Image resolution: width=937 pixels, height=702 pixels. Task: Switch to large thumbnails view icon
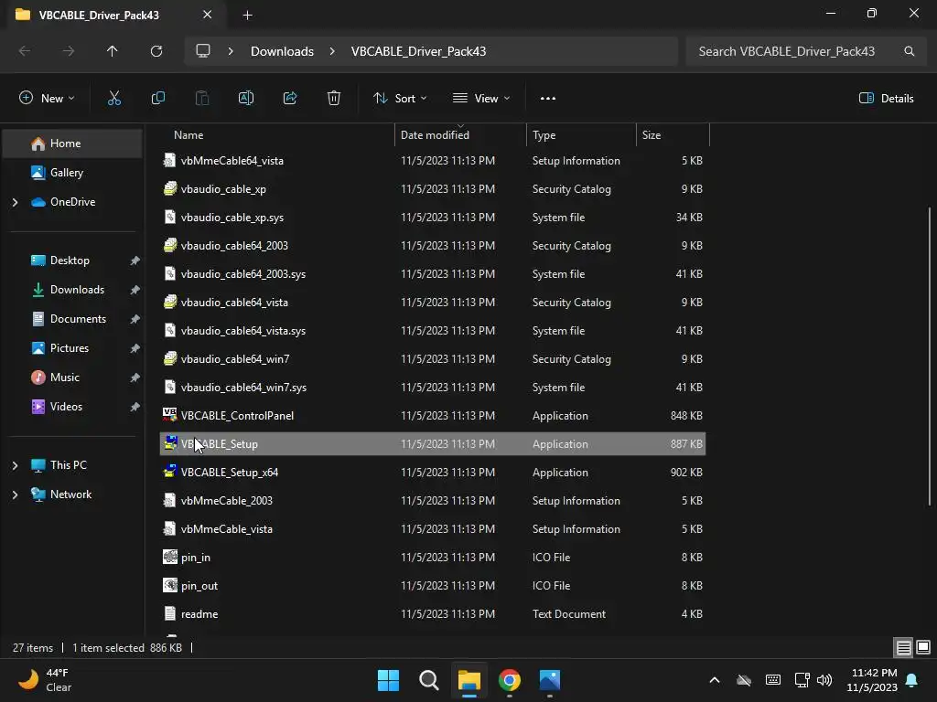[923, 647]
